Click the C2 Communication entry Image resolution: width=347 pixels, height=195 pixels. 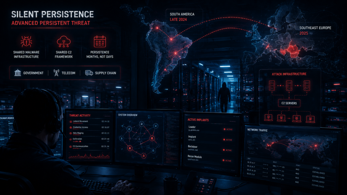tap(80, 146)
